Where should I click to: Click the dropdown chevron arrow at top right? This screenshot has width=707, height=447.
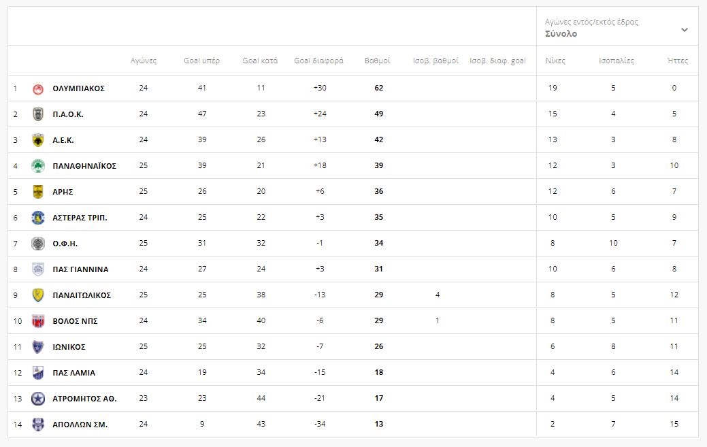coord(685,30)
